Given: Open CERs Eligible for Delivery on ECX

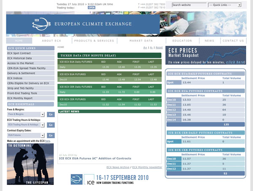Looking at the screenshot, I should pos(30,83).
